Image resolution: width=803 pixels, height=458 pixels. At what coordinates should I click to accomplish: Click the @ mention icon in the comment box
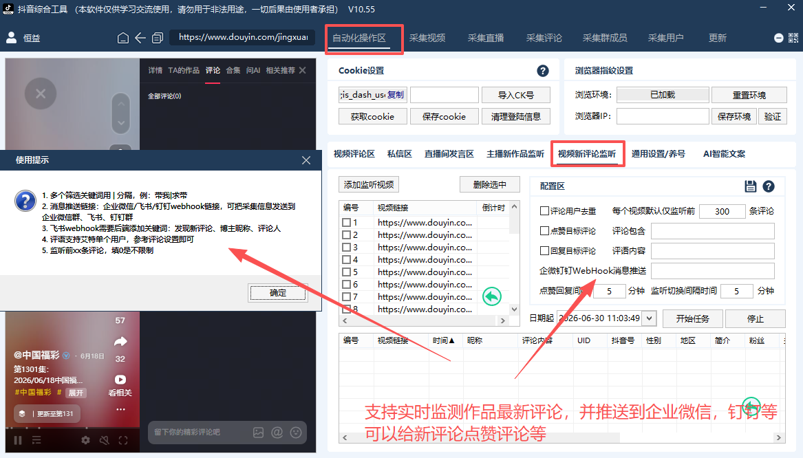pyautogui.click(x=277, y=433)
